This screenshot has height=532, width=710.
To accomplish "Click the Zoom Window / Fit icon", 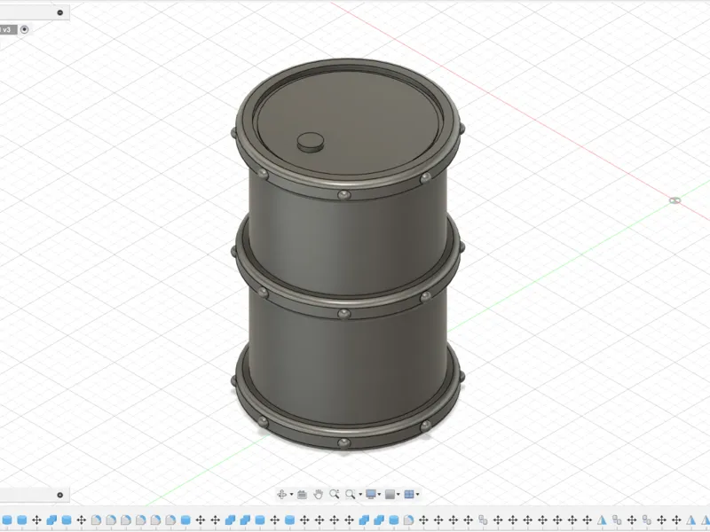I will (350, 495).
